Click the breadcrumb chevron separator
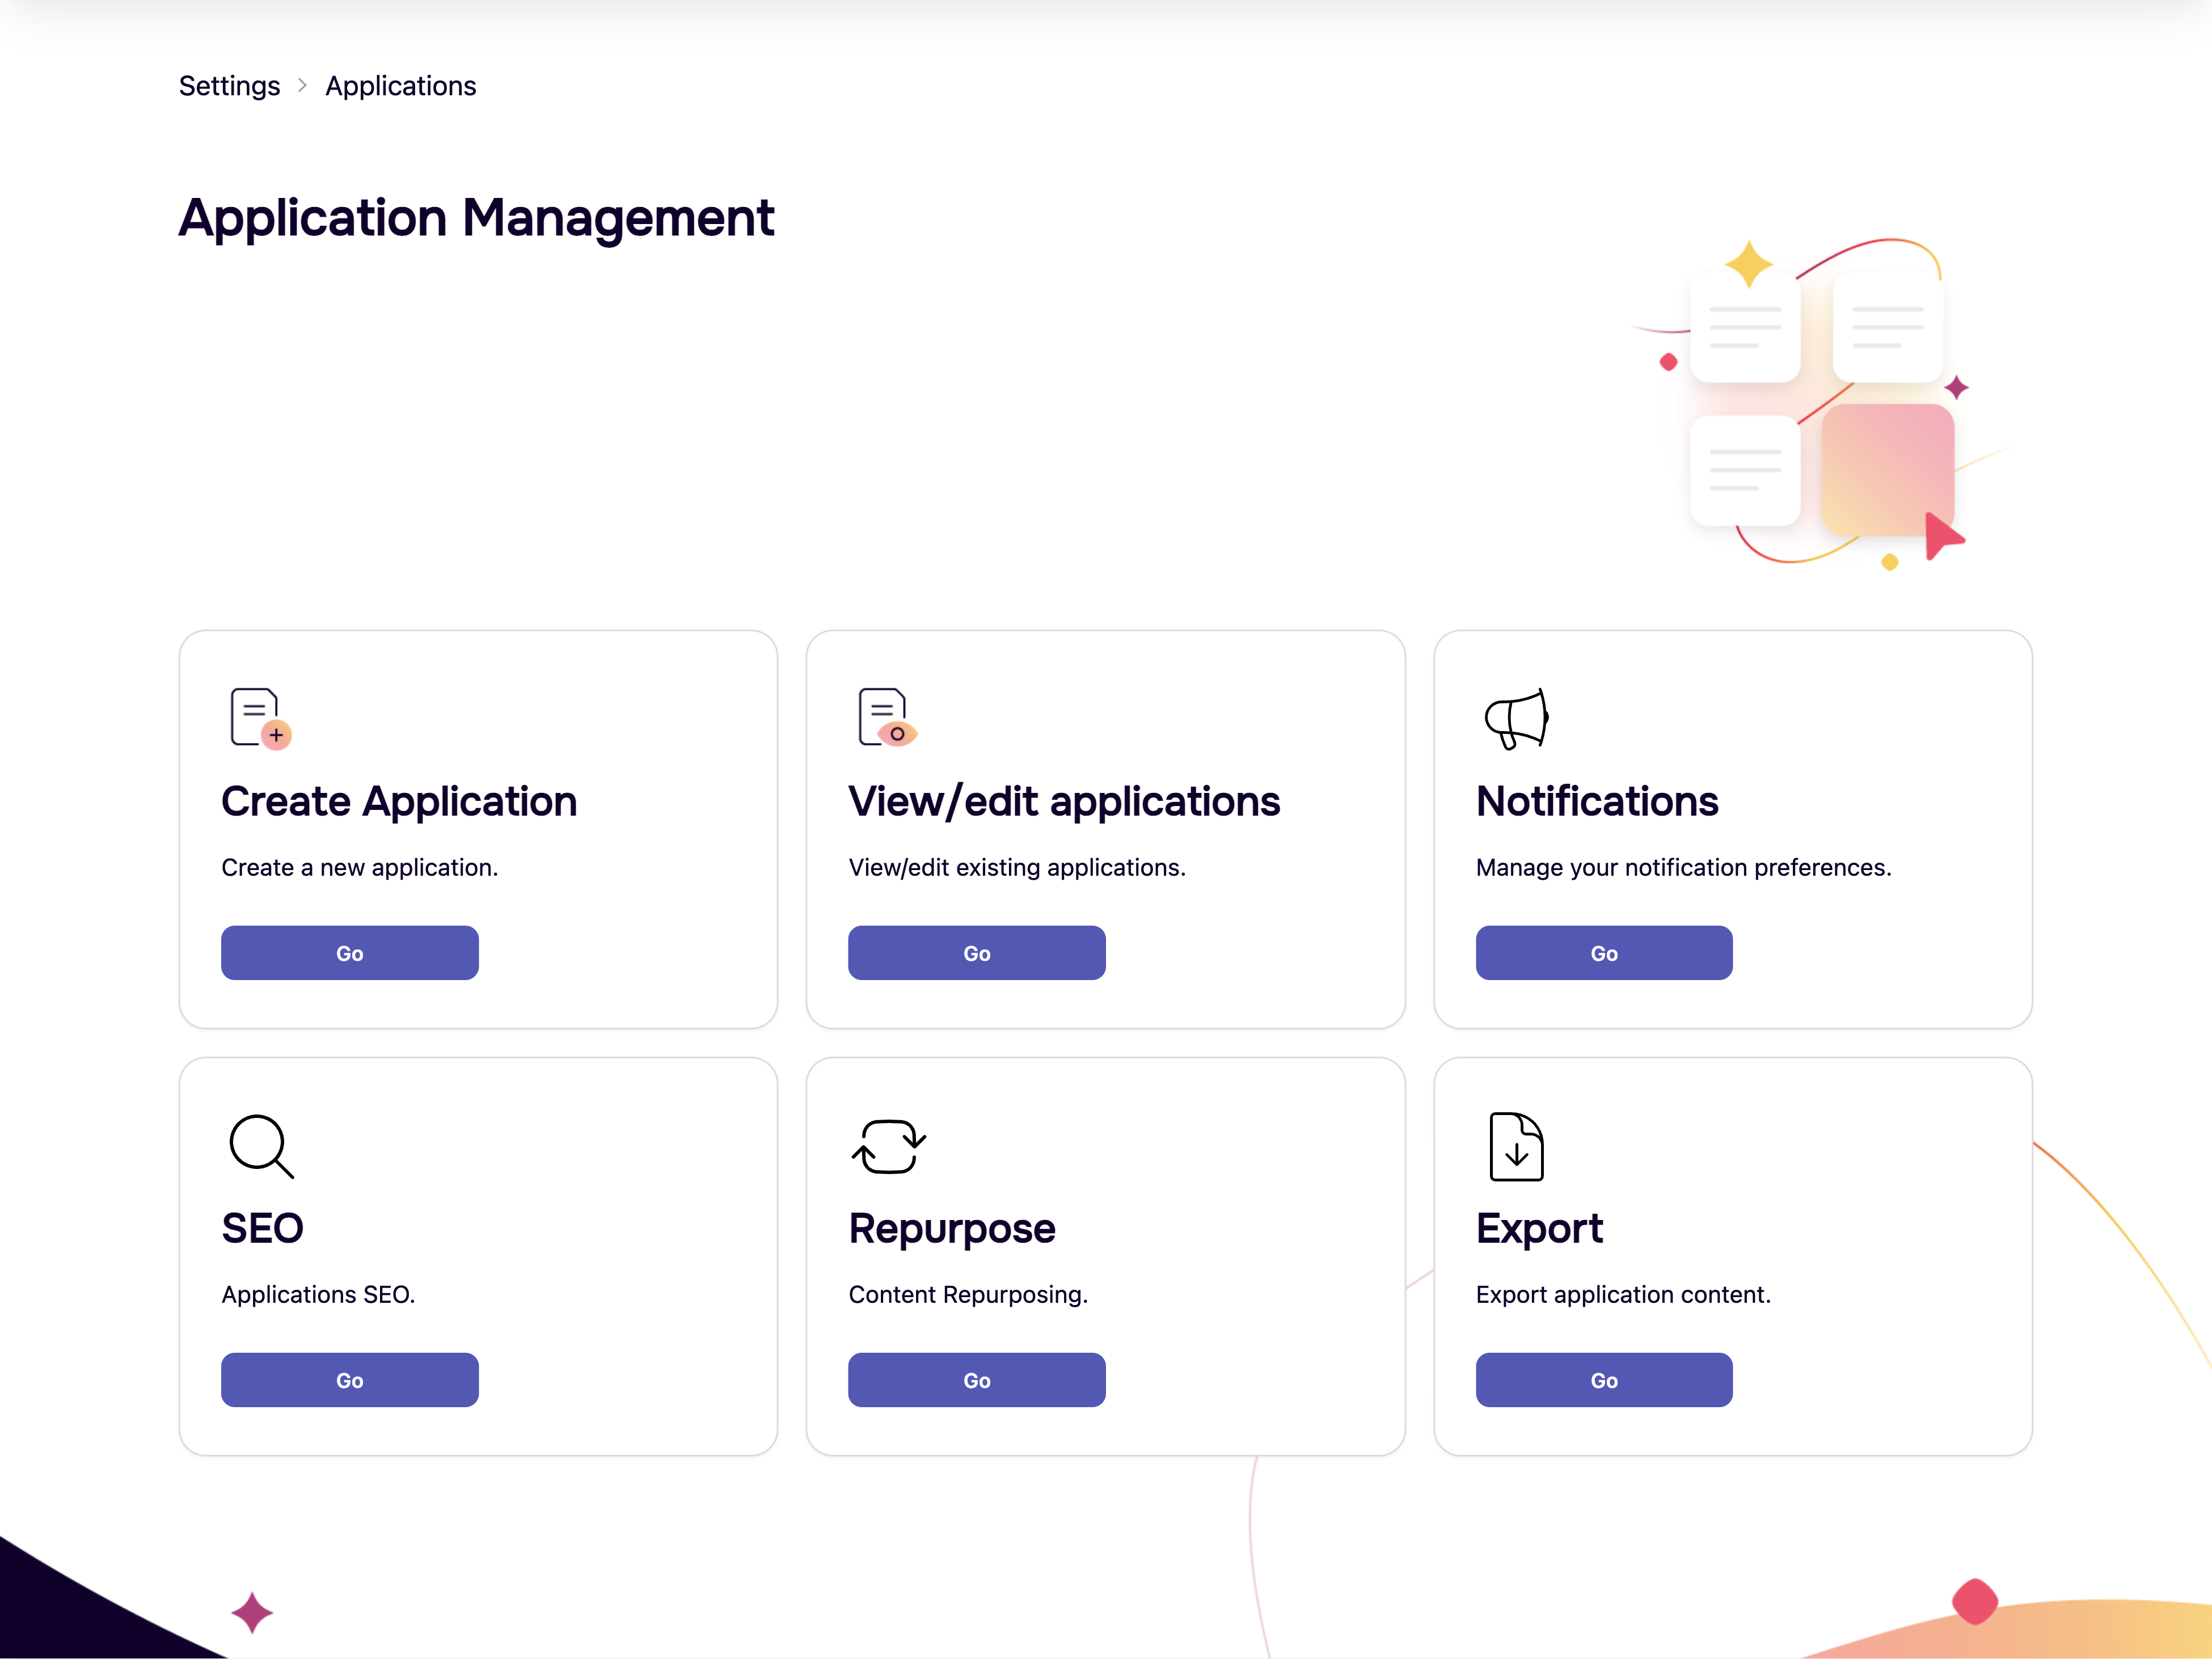 [x=302, y=87]
